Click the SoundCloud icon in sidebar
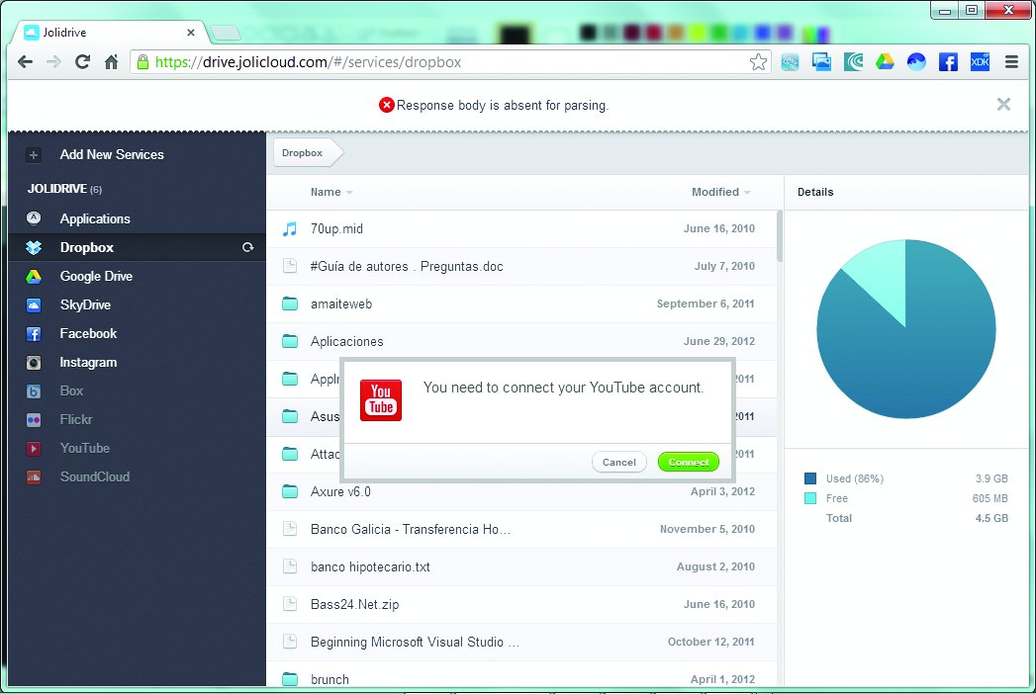This screenshot has width=1036, height=694. [33, 477]
